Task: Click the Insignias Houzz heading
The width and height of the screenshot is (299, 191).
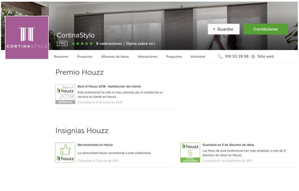Action: click(x=82, y=131)
